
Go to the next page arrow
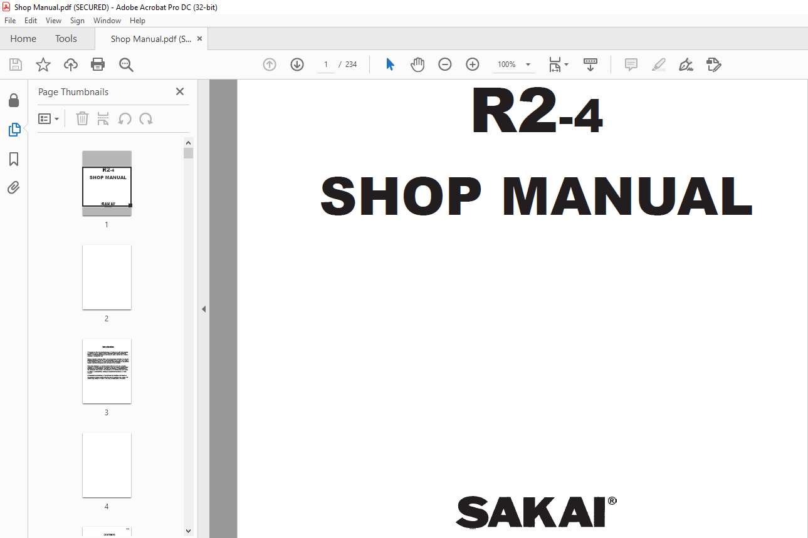tap(297, 65)
